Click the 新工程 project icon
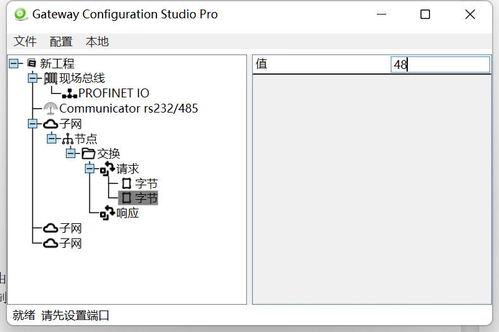This screenshot has width=499, height=332. tap(32, 63)
